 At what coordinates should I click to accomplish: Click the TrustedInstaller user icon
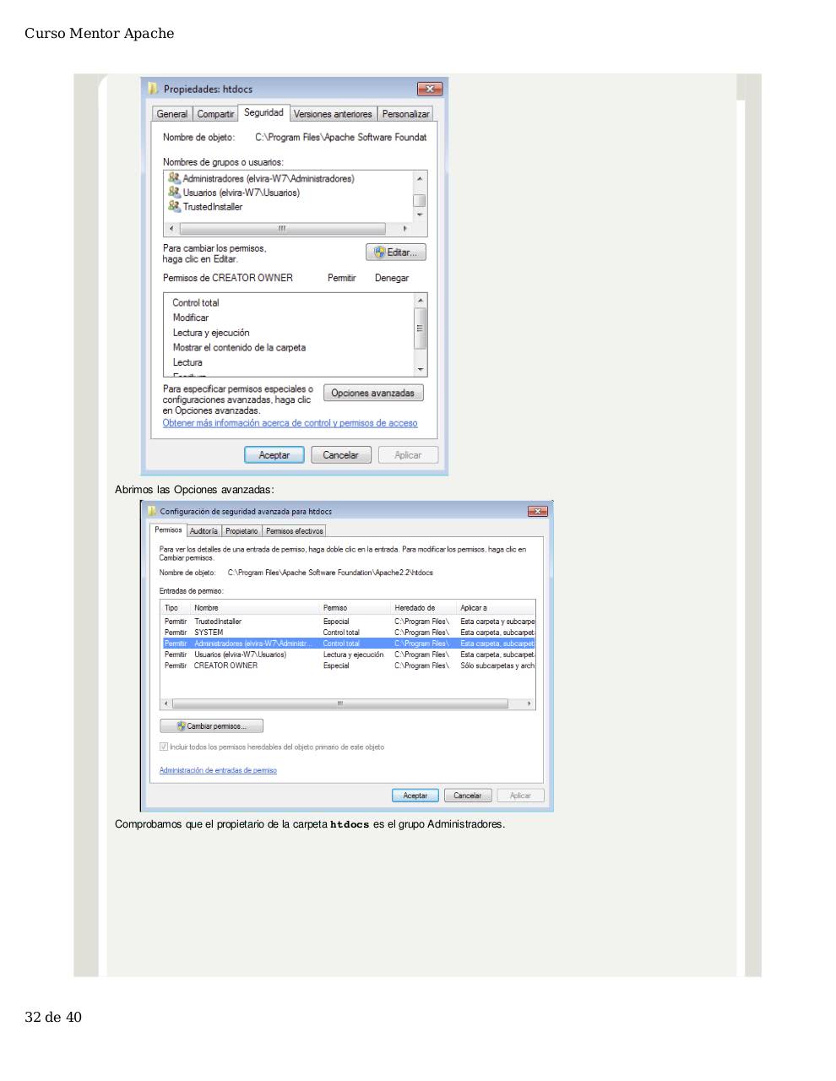(x=173, y=206)
